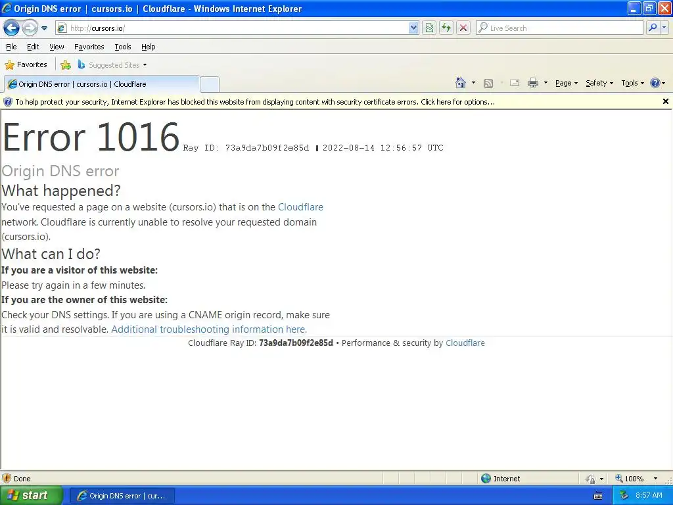Expand the Print options dropdown
Screen dimensions: 673x505
tap(545, 83)
